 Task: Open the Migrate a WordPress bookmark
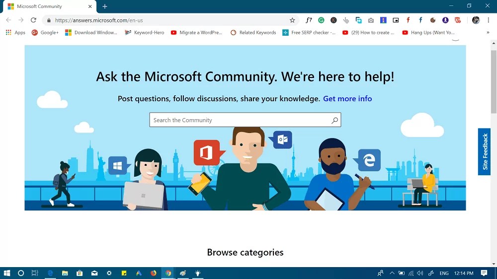[196, 32]
